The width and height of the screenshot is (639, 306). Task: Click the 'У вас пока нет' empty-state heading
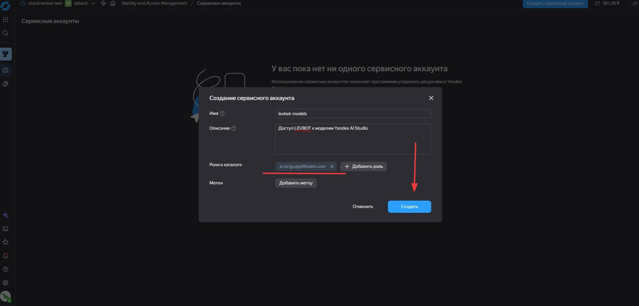(x=360, y=69)
